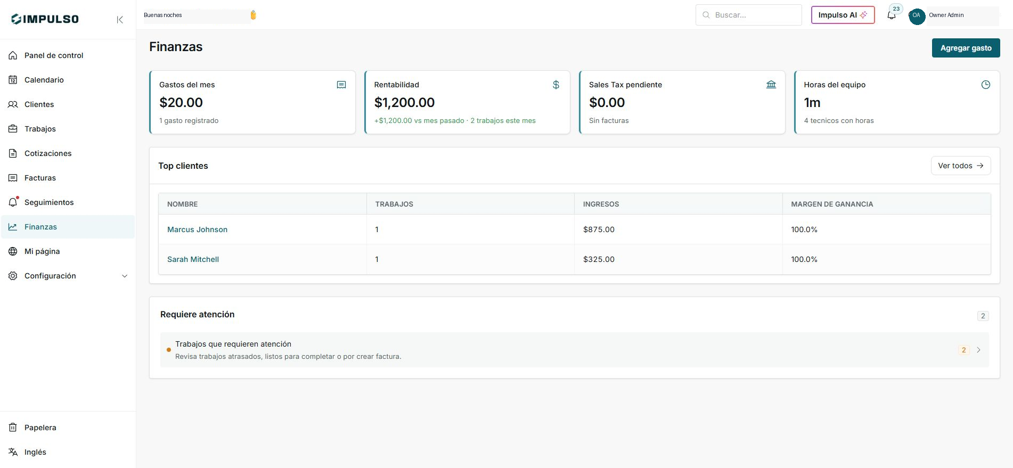Click the Rentabilidad dollar icon
The image size is (1013, 468).
[x=556, y=85]
